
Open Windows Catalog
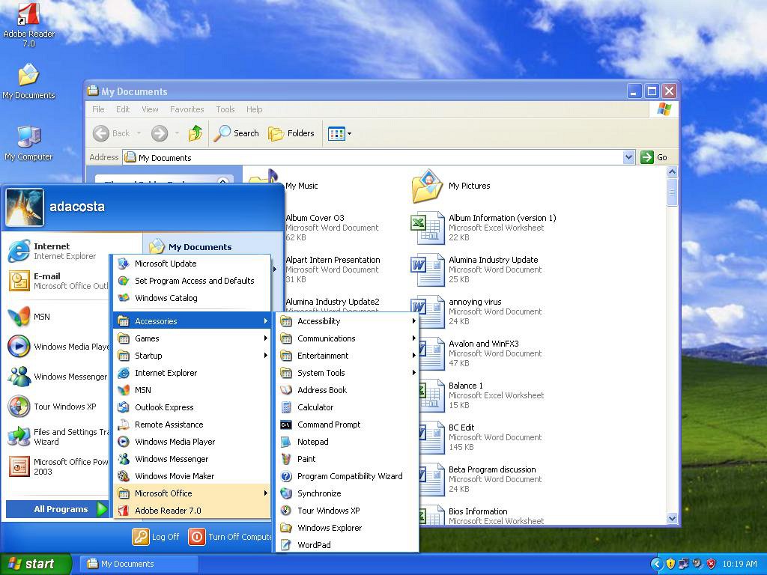(192, 298)
